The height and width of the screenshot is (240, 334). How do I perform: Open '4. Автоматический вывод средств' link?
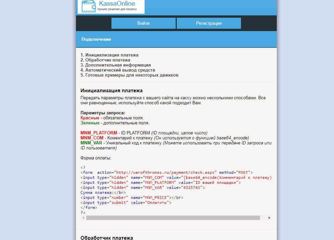118,70
